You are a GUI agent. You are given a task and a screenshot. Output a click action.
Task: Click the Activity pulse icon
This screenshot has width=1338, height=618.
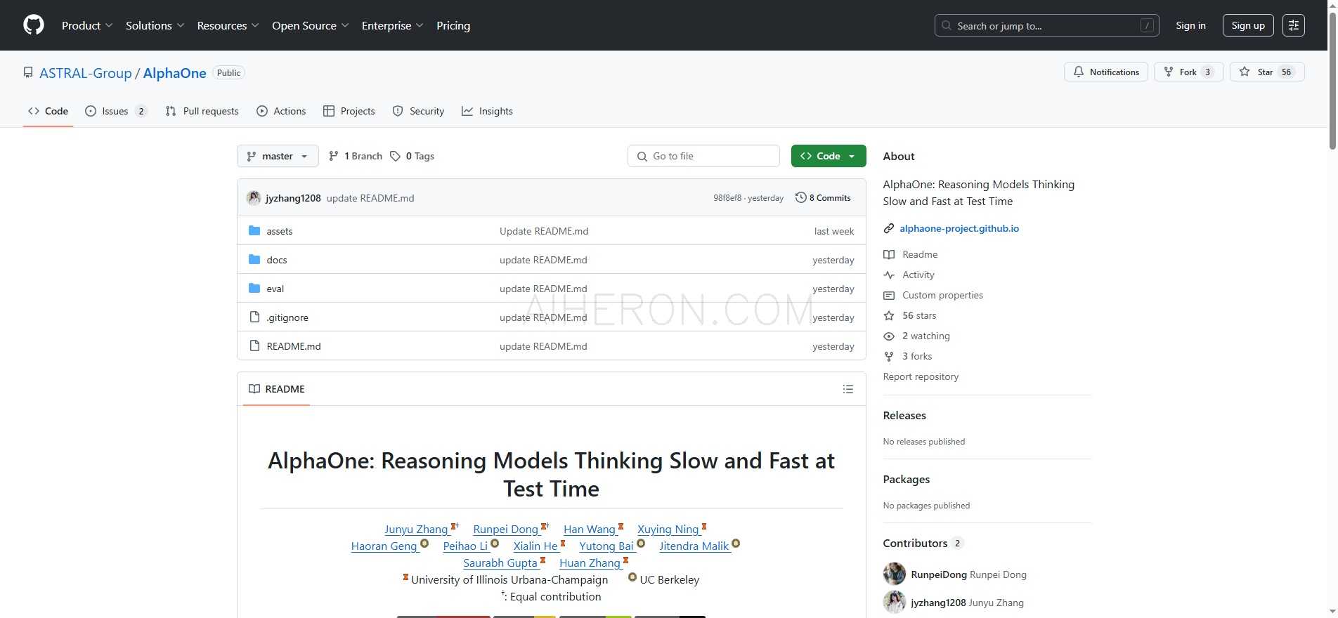point(889,275)
